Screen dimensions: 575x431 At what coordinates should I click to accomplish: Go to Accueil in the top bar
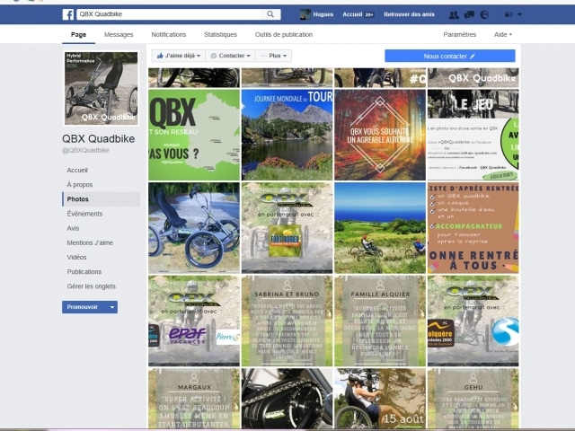pyautogui.click(x=352, y=14)
